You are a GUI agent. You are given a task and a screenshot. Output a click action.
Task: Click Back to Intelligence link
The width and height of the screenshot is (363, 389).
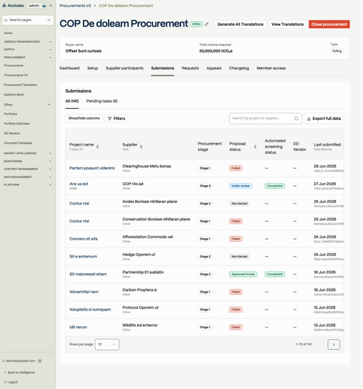tap(19, 373)
